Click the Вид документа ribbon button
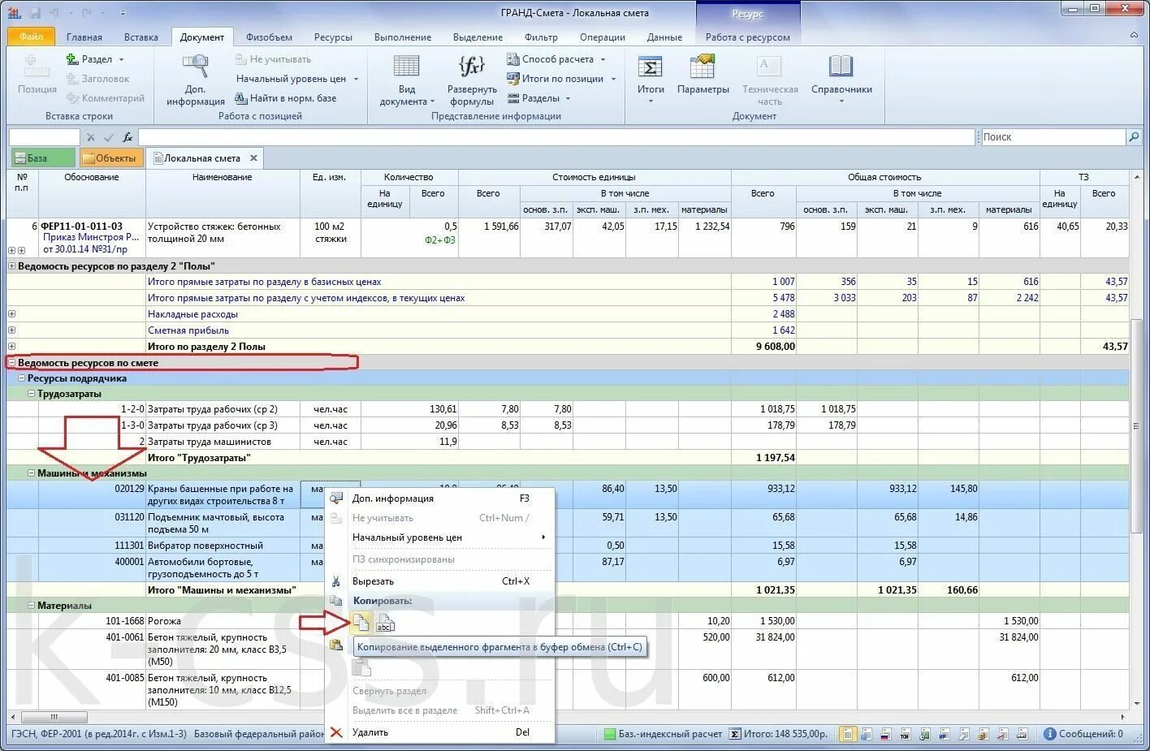The image size is (1150, 751). point(407,80)
